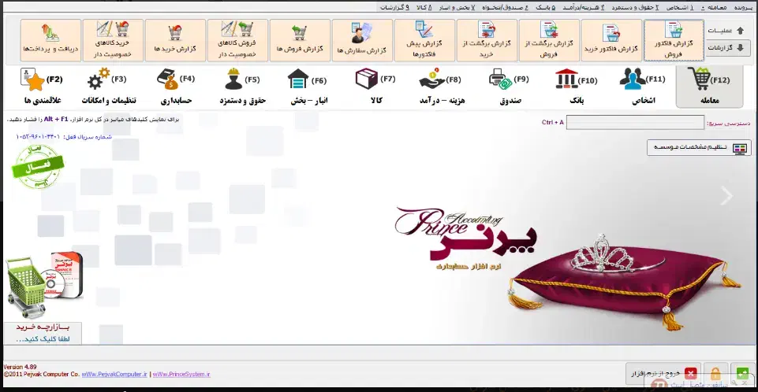Viewport: 758px width, 392px height.
Task: Open the File (پرونده) menu
Action: [x=743, y=7]
